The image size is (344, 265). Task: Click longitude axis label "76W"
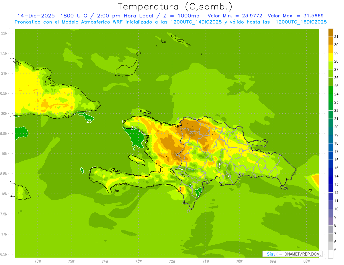click(x=38, y=261)
